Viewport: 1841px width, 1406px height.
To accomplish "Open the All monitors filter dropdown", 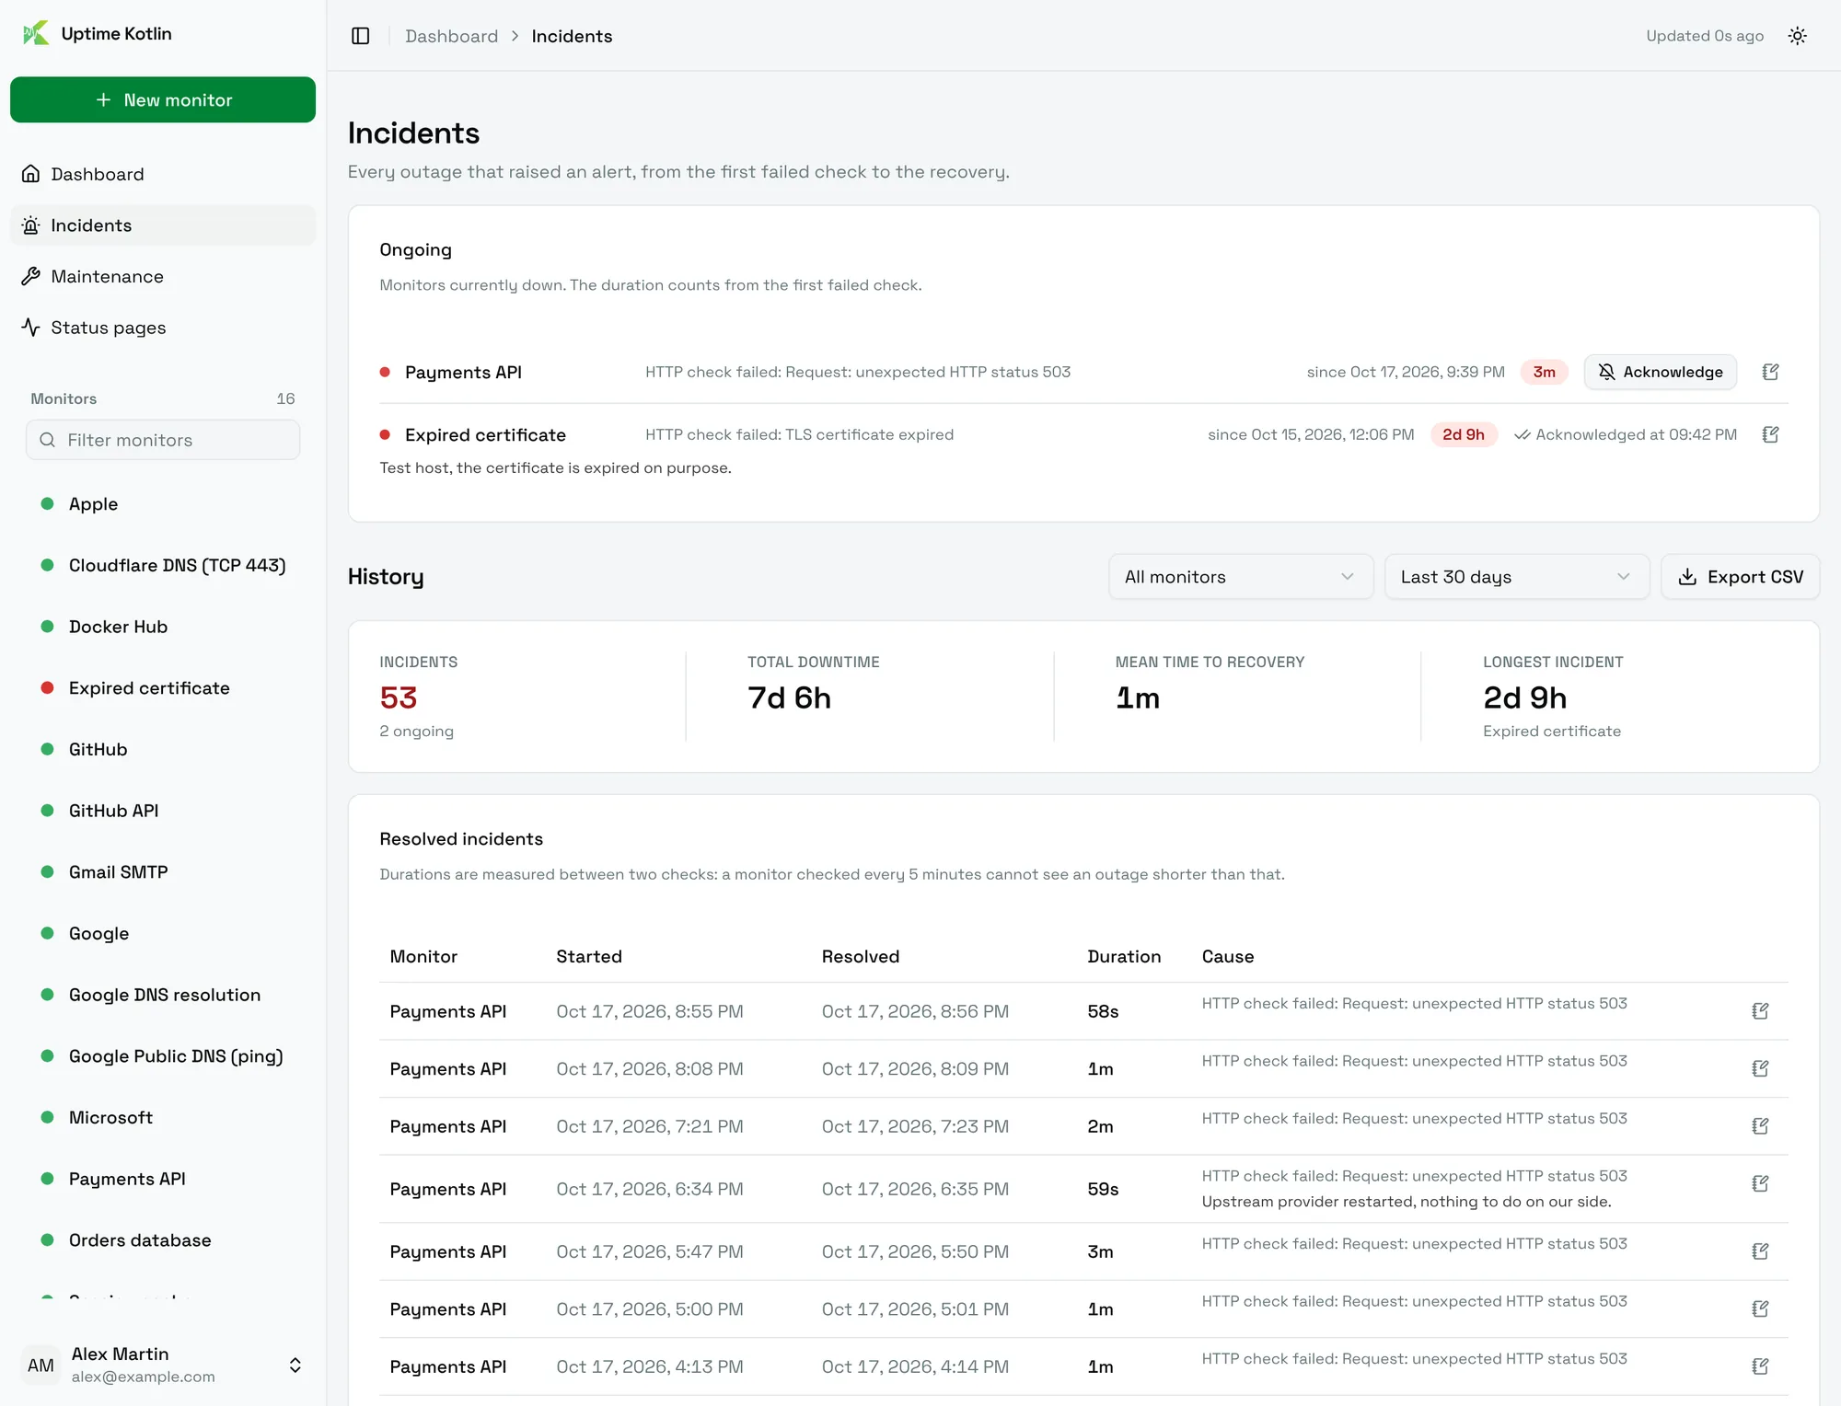I will pyautogui.click(x=1240, y=577).
